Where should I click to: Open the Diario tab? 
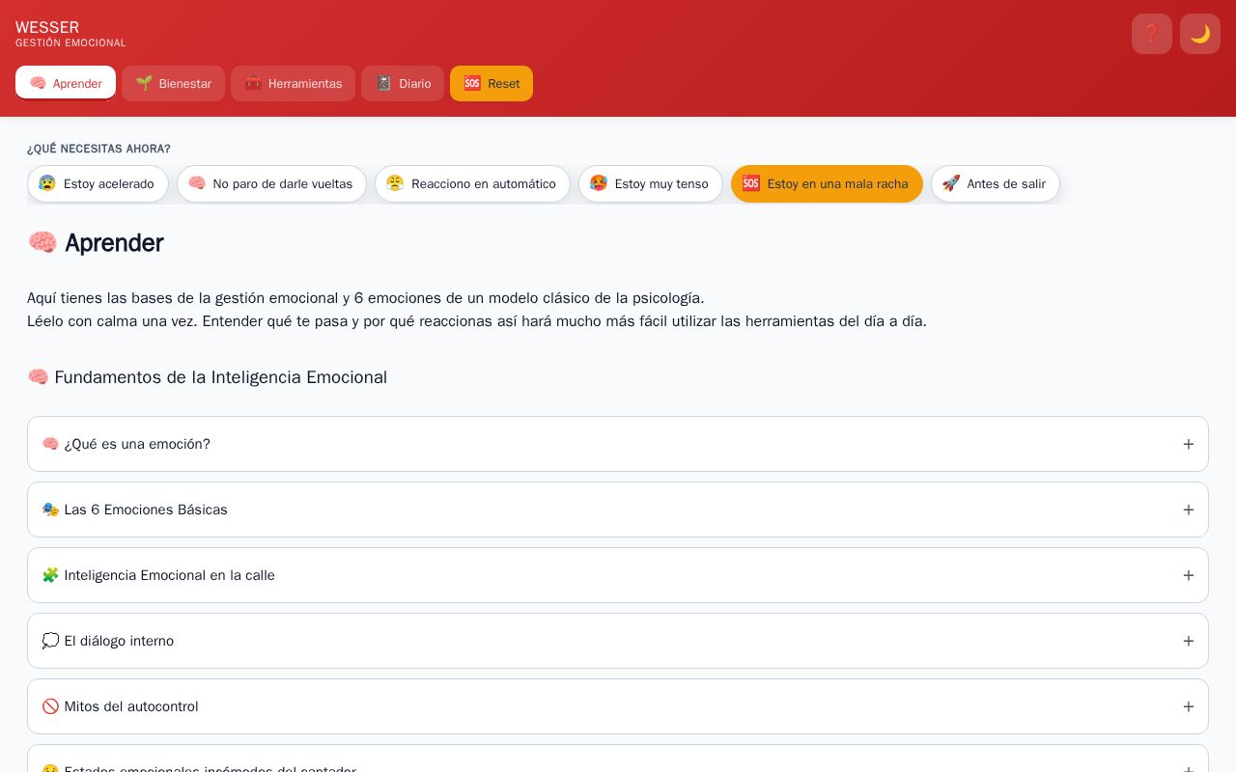403,83
